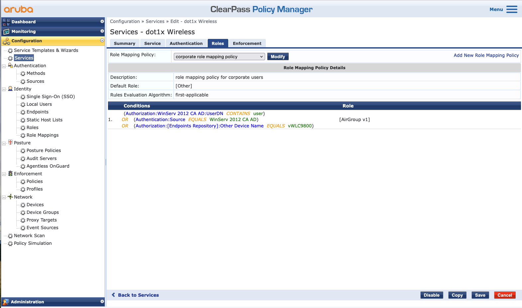The image size is (522, 308).
Task: Expand the Dashboard panel arrow
Action: (x=102, y=22)
